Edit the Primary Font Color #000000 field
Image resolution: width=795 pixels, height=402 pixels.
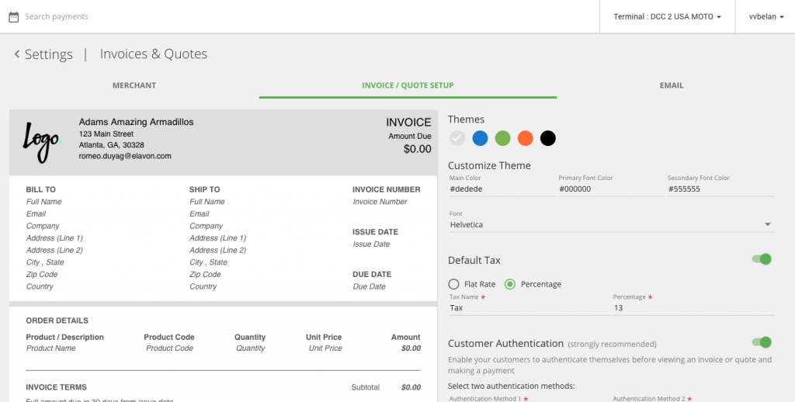click(x=612, y=189)
